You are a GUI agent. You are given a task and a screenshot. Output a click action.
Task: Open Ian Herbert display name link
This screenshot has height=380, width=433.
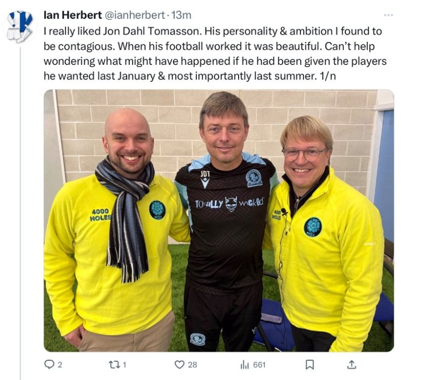pyautogui.click(x=72, y=15)
